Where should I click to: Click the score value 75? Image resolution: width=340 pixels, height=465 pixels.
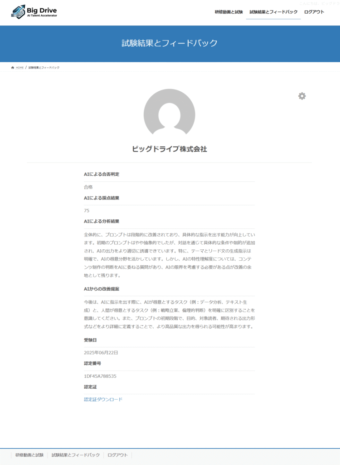point(87,211)
